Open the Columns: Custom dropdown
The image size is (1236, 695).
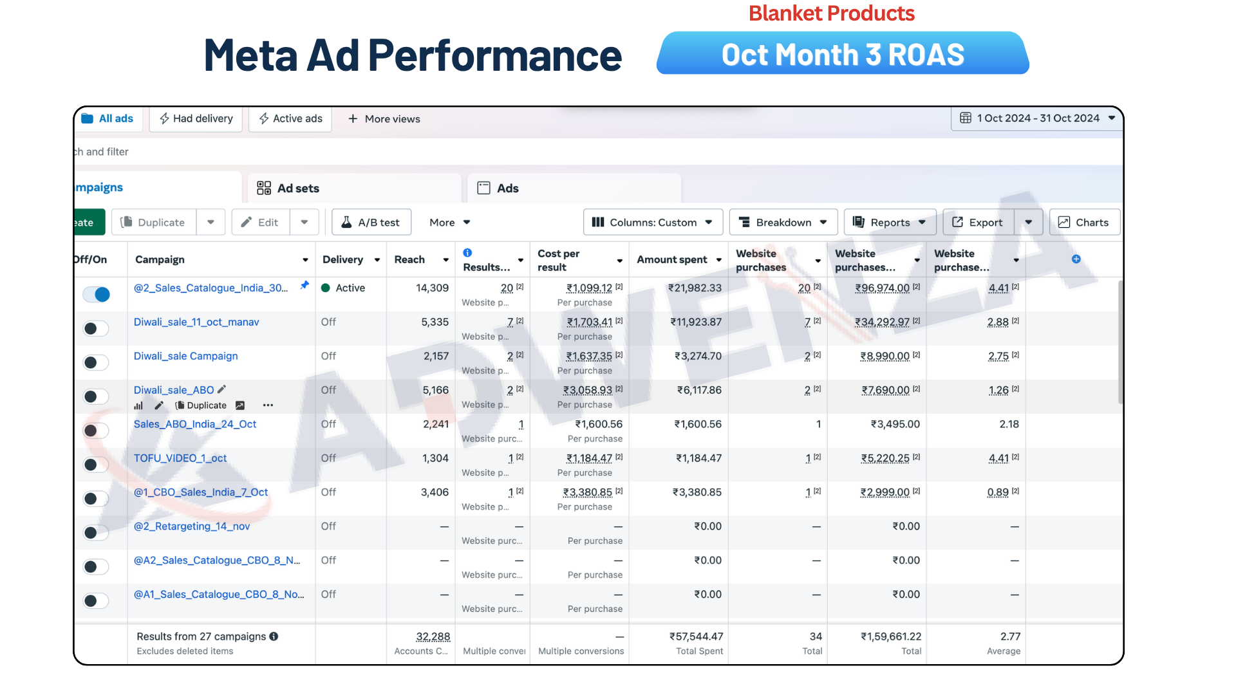click(653, 222)
